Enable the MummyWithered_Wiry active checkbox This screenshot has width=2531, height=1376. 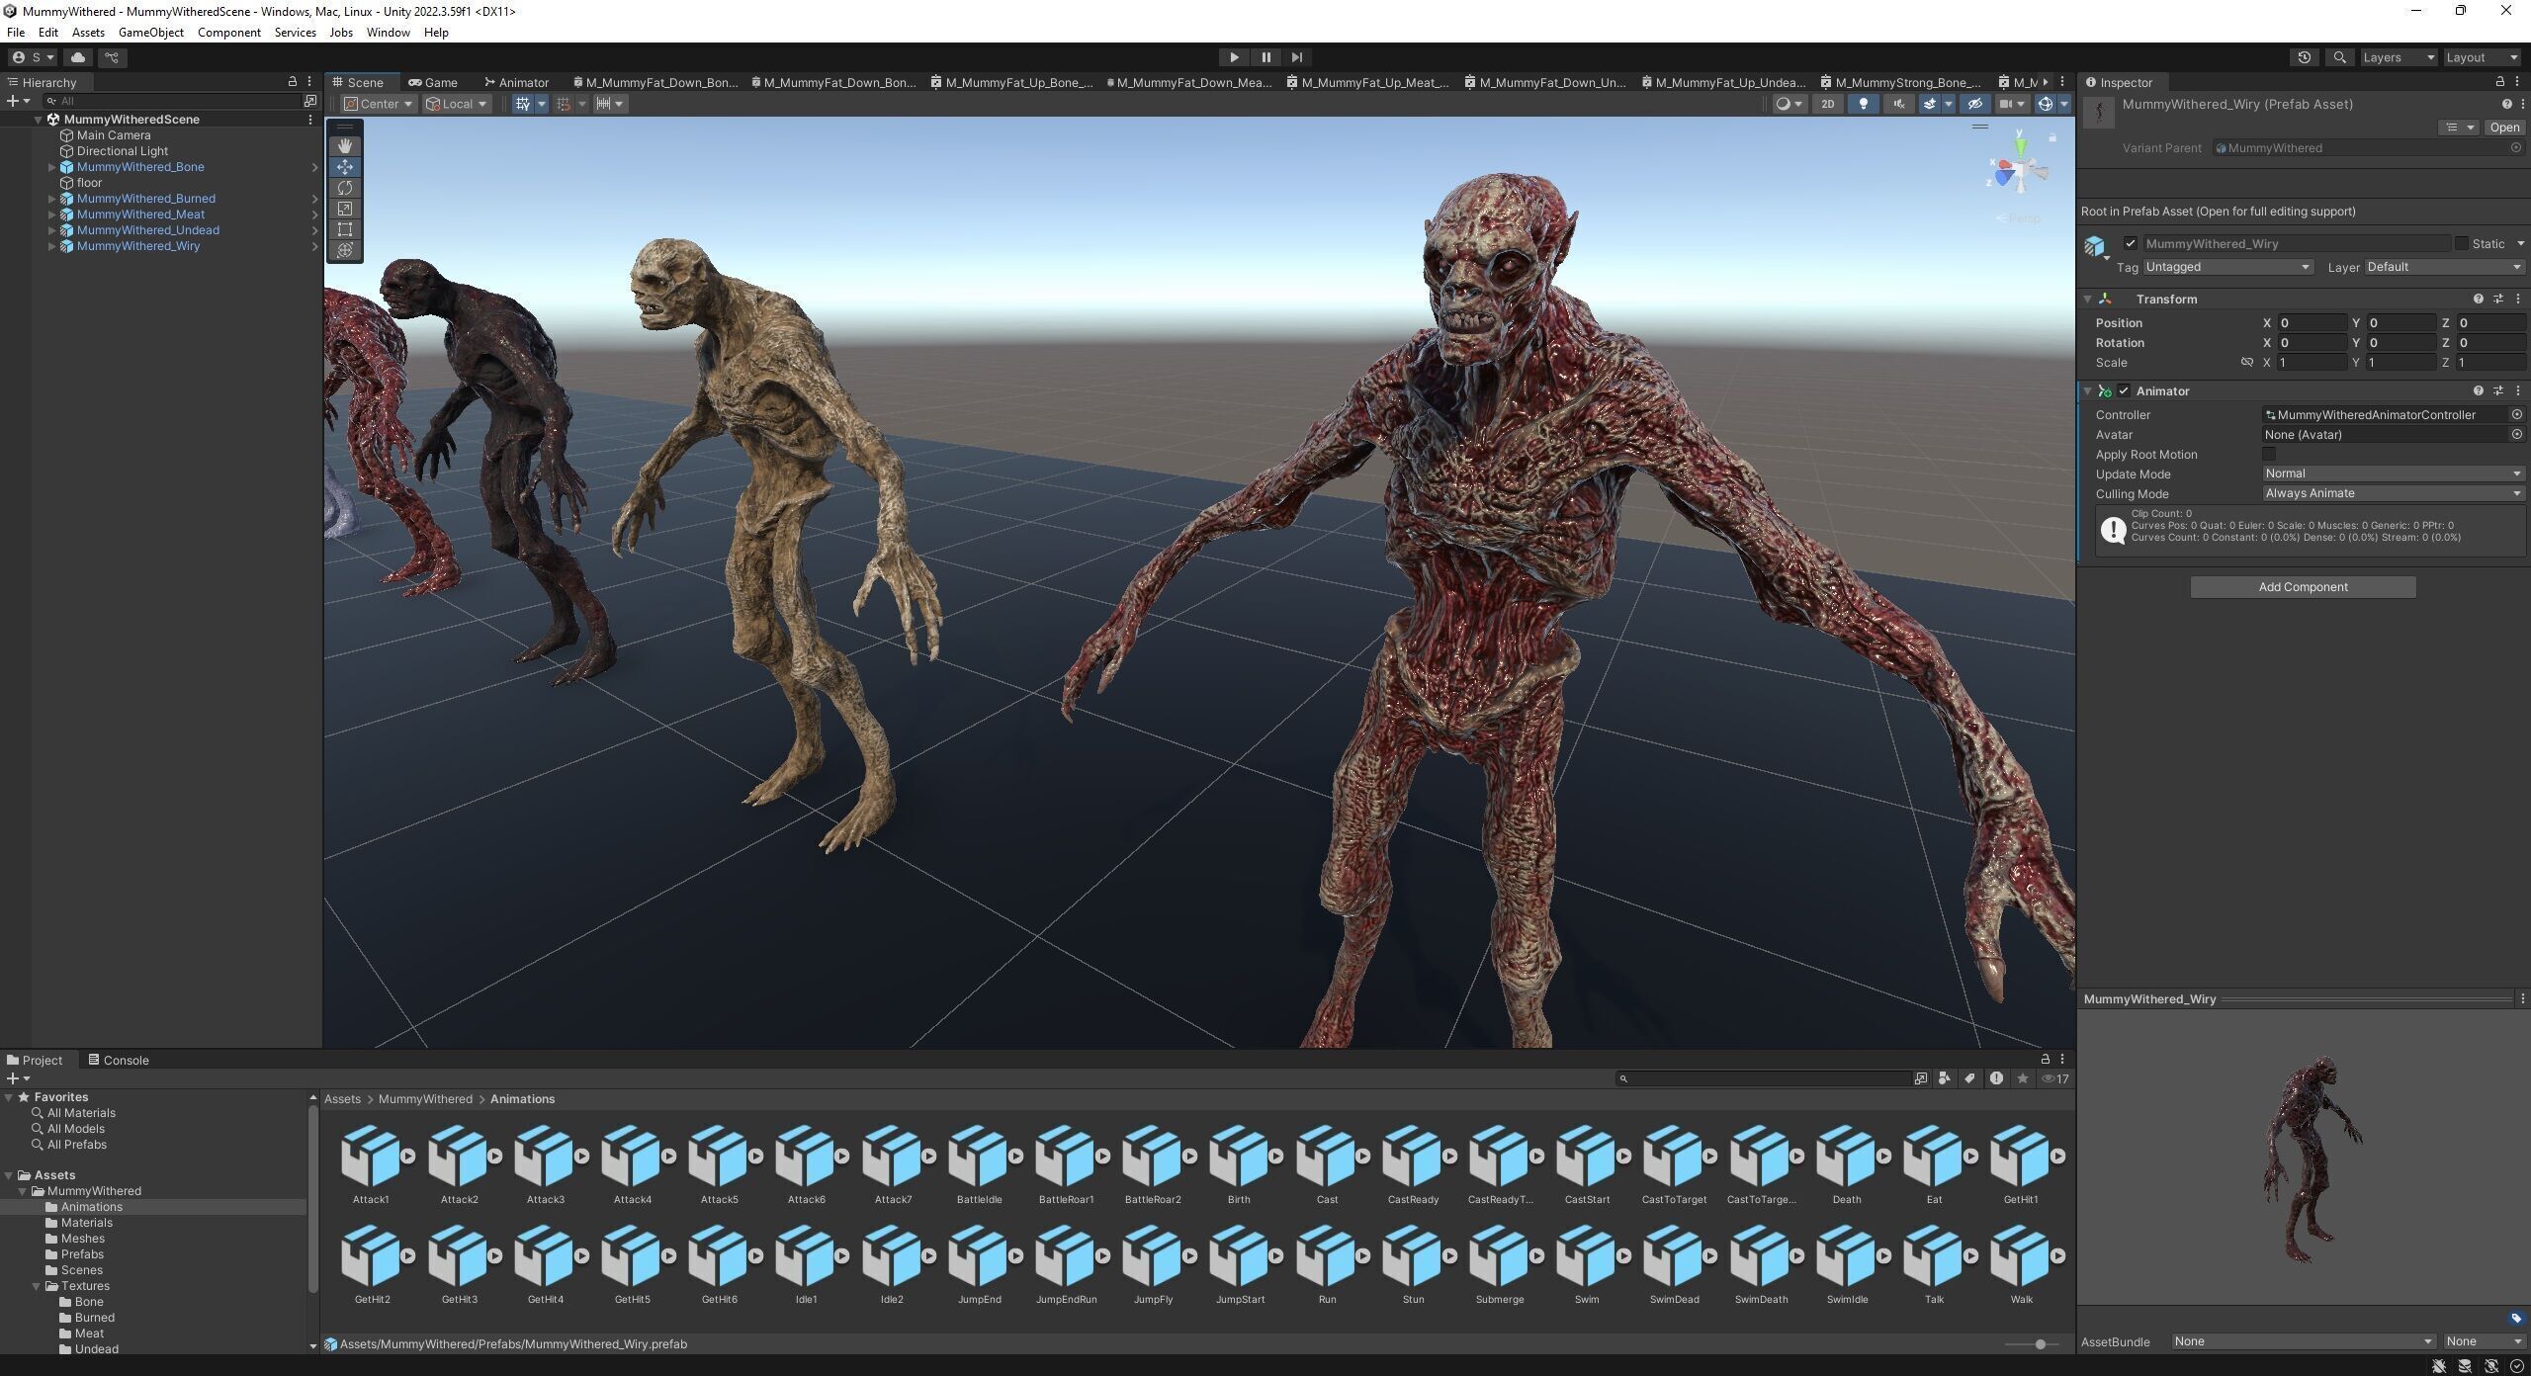click(2131, 243)
